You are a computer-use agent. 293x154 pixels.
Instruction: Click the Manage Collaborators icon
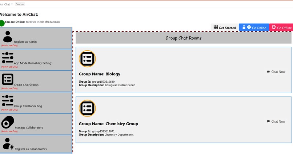click(8, 122)
